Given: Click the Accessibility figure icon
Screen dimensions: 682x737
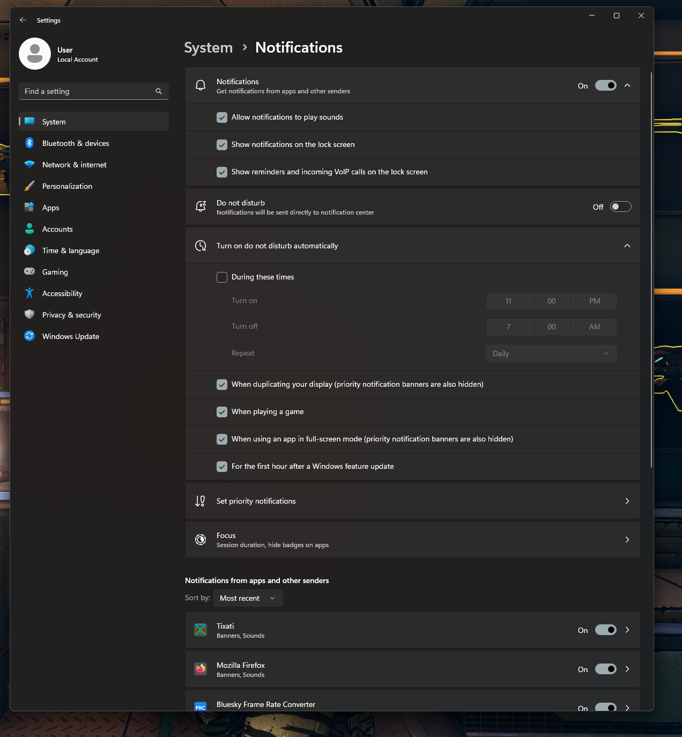Looking at the screenshot, I should pos(29,293).
